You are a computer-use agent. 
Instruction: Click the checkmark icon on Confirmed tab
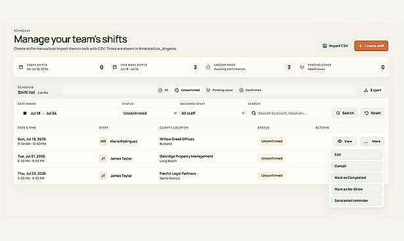point(241,90)
